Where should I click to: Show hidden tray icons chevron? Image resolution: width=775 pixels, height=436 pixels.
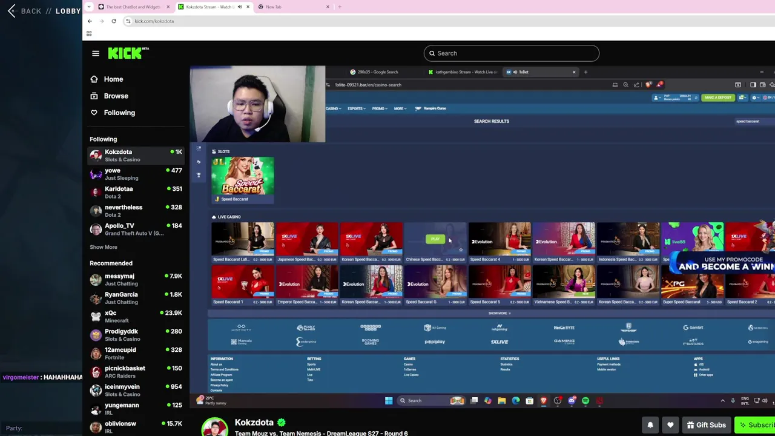click(x=722, y=400)
